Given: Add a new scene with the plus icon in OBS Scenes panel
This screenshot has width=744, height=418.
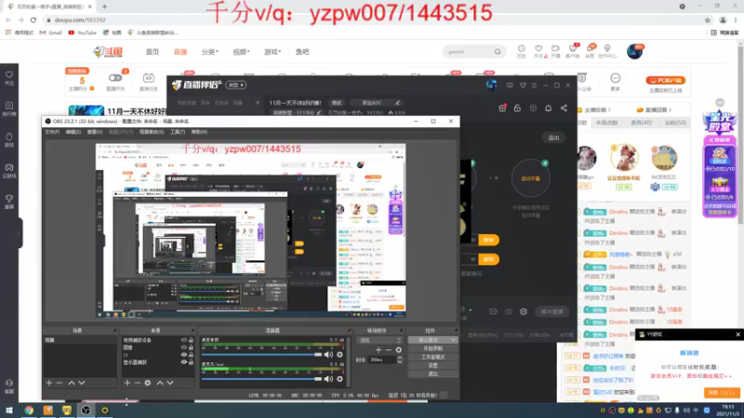Looking at the screenshot, I should pos(49,383).
